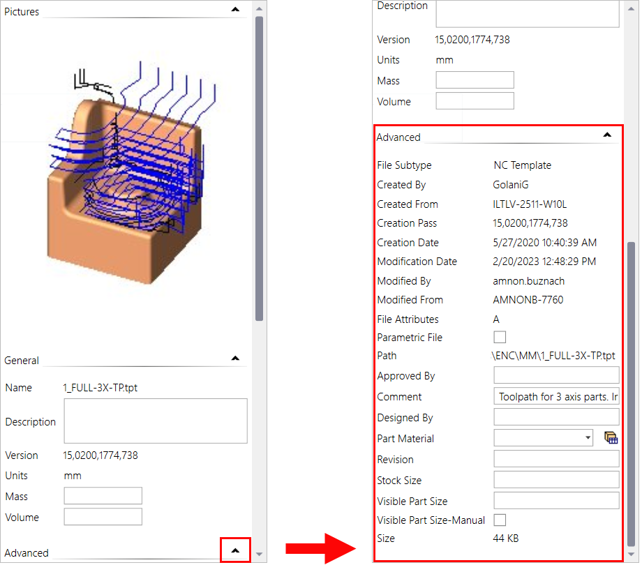The image size is (642, 565).
Task: Select the Creation Date value 5/27/2020 10:40:39 AM
Action: click(x=544, y=242)
